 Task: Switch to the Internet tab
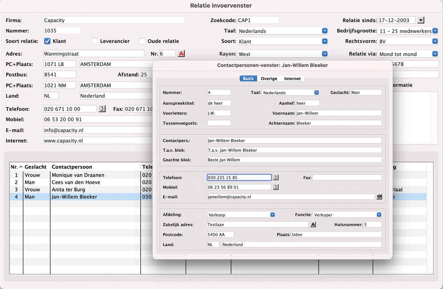pos(292,78)
